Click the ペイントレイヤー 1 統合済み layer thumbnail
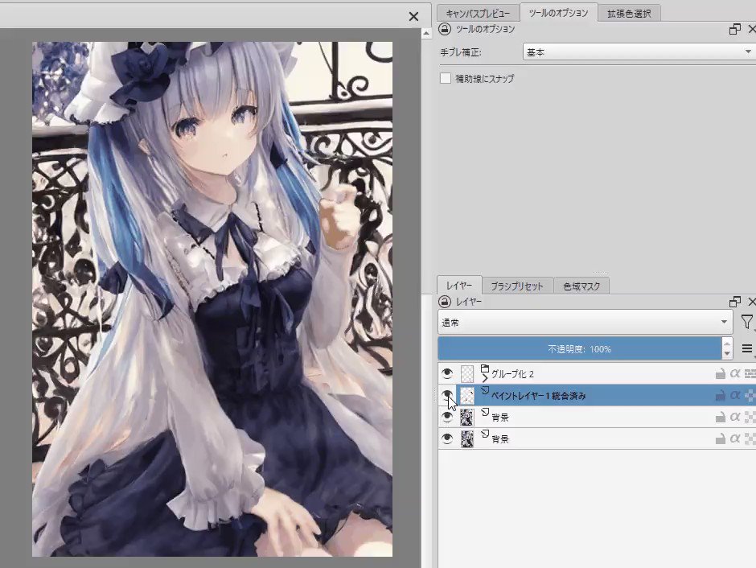The image size is (756, 568). click(x=467, y=395)
